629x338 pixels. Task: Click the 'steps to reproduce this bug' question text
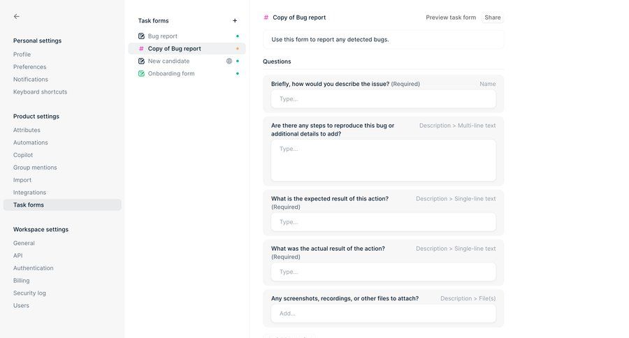coord(333,129)
